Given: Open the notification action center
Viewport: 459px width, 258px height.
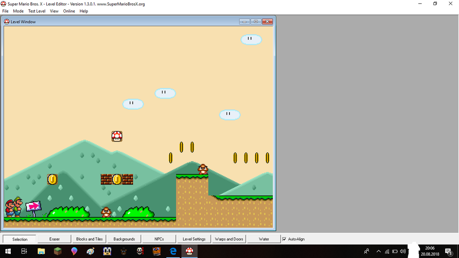Looking at the screenshot, I should click(x=448, y=251).
